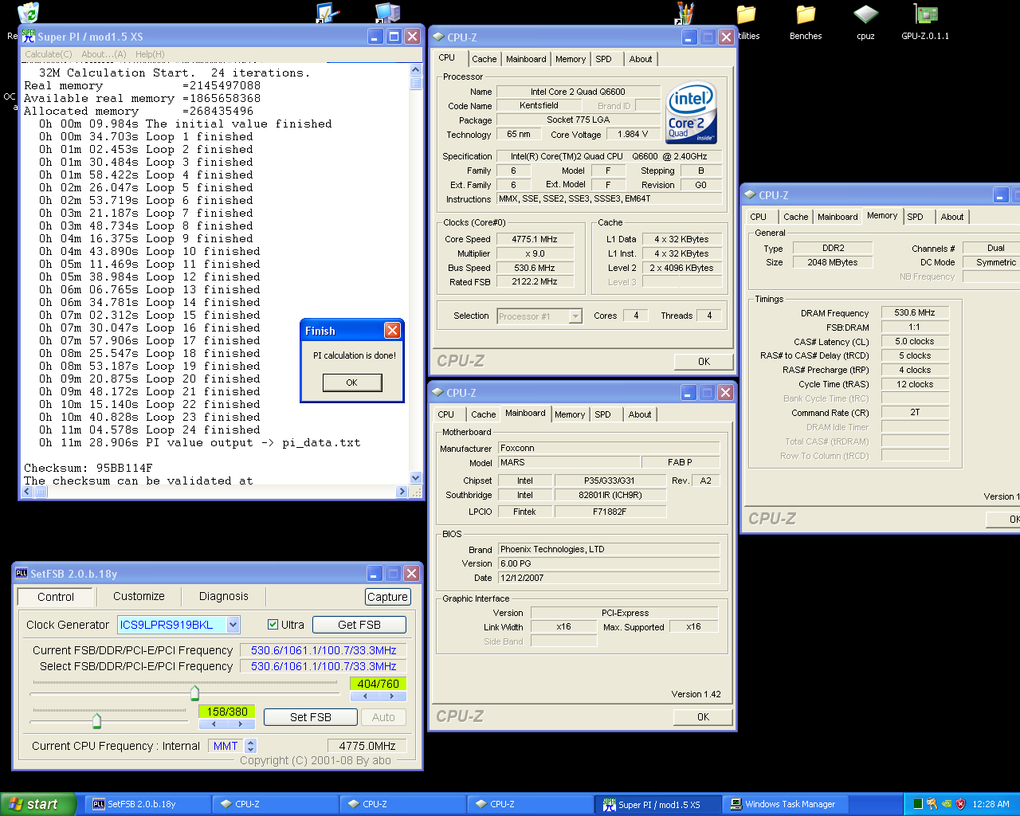Image resolution: width=1020 pixels, height=816 pixels.
Task: Click Command Rate value 2T
Action: pos(915,413)
